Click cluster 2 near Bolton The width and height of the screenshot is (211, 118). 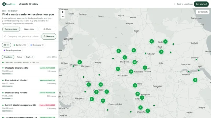(89, 85)
